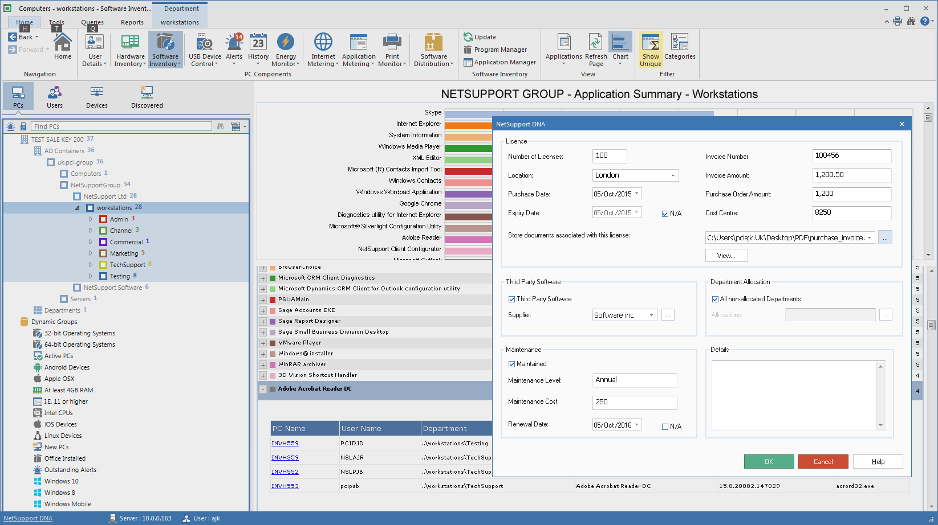The width and height of the screenshot is (938, 525).
Task: Click OK to save license details
Action: coord(769,462)
